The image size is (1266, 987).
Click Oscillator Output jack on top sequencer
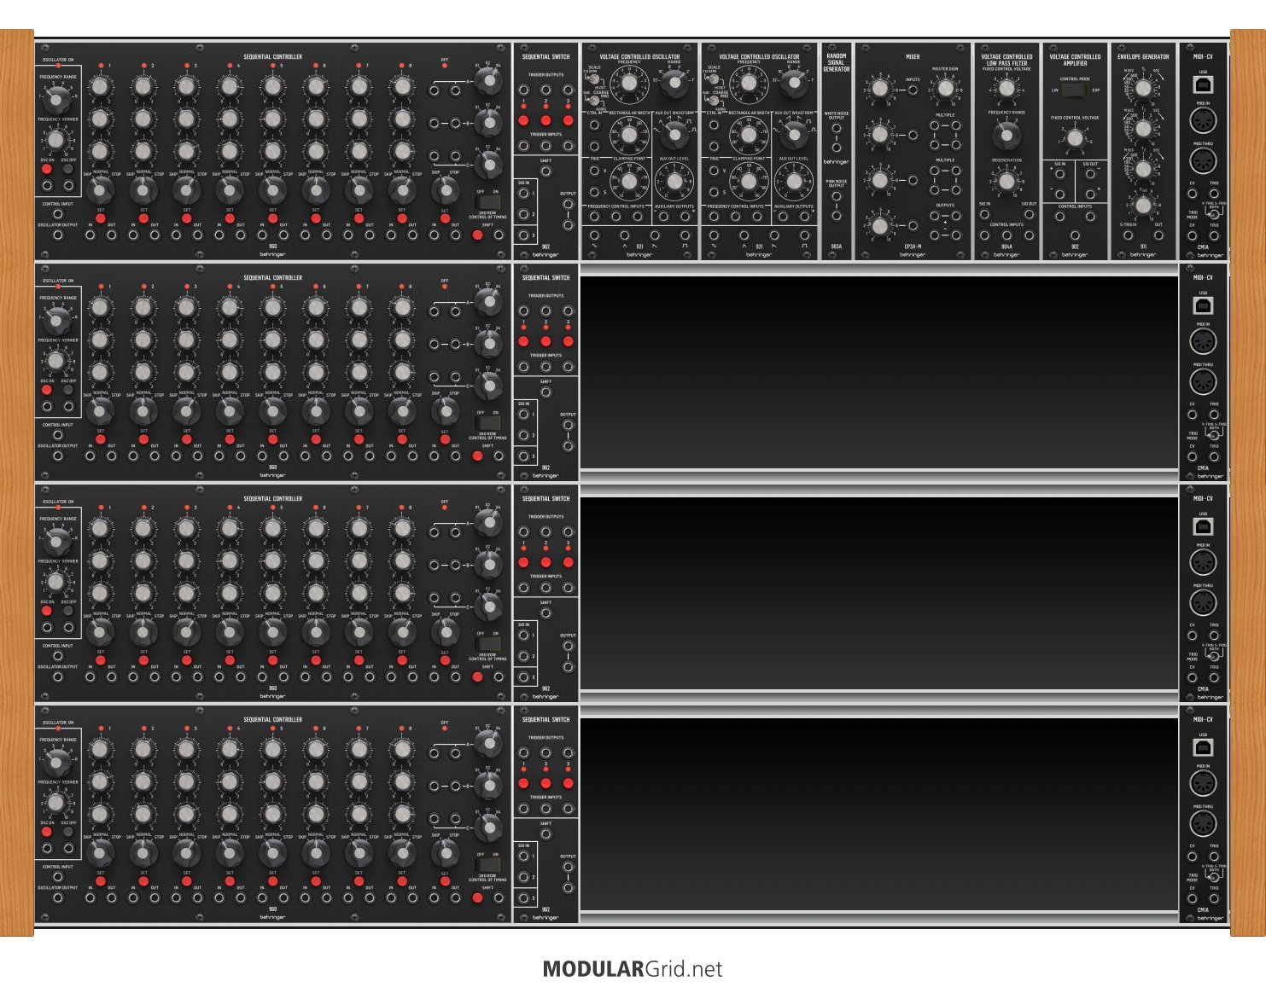coord(58,235)
